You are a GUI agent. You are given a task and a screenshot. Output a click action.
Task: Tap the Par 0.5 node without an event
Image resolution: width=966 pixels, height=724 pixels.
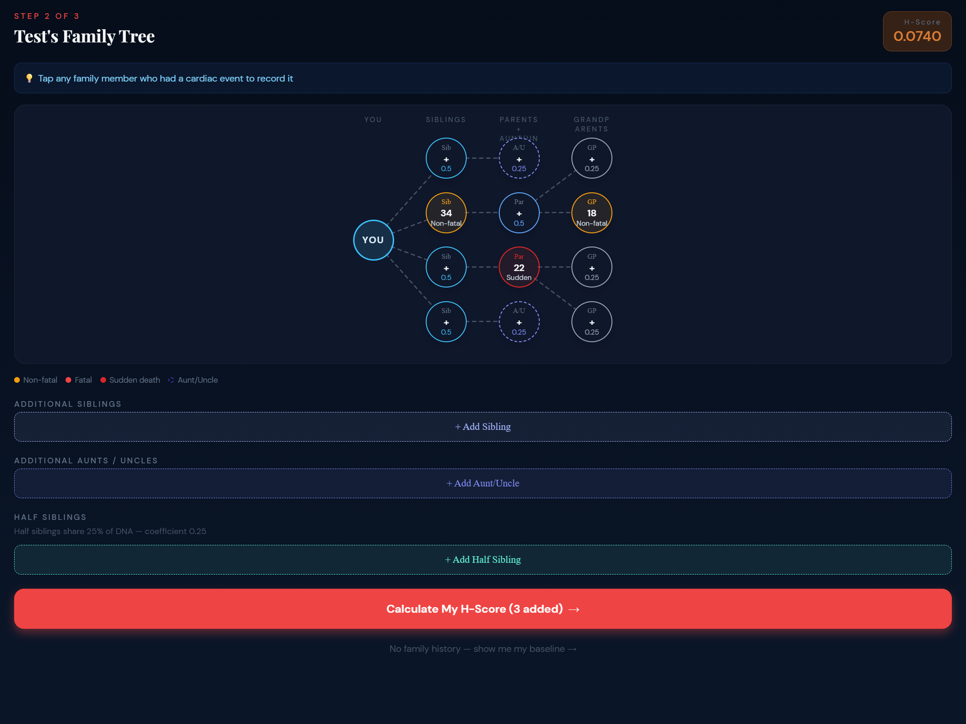(x=519, y=213)
